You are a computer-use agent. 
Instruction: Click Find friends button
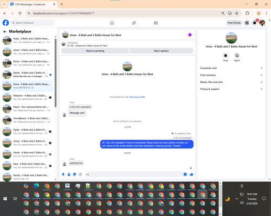[234, 23]
